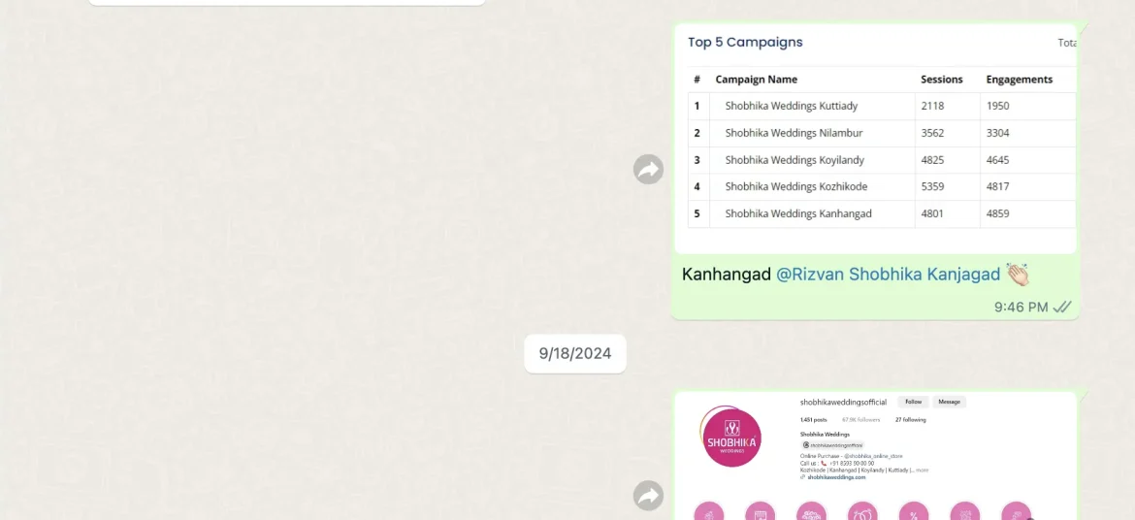Click the Shobhika Weddings Koyilandy row name
The height and width of the screenshot is (520, 1135).
[794, 160]
